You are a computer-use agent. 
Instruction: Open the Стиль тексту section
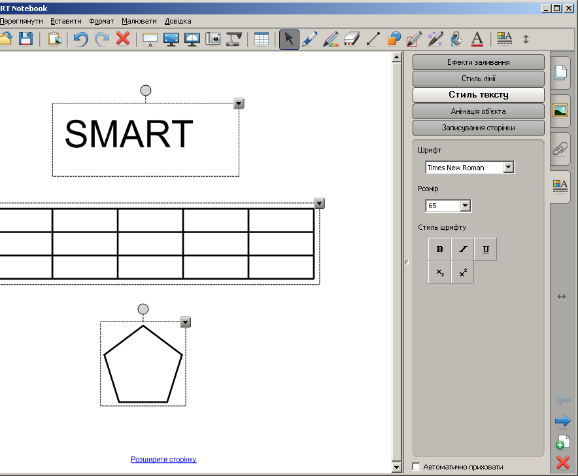tap(479, 95)
